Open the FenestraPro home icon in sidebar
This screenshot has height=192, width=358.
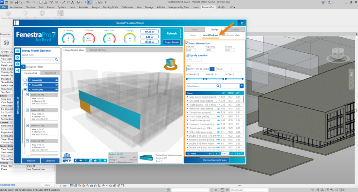pos(17,51)
